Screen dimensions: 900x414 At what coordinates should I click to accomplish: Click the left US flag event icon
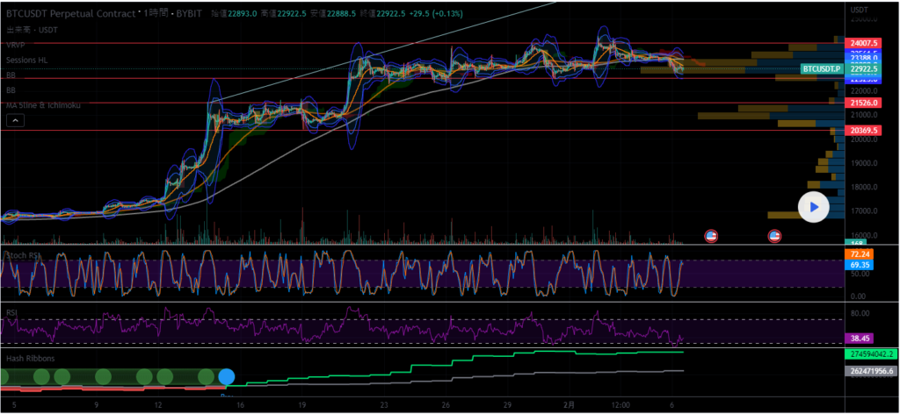[x=713, y=235]
